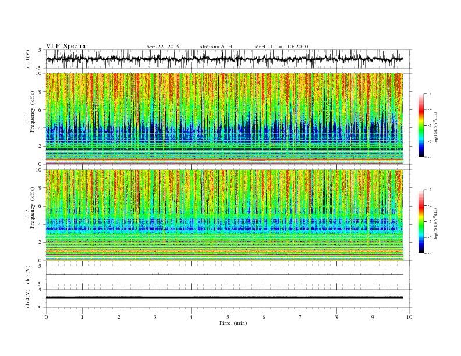Click the date 'Apr. 22, 2015'
Viewport: 461px width, 356px height.
click(162, 47)
